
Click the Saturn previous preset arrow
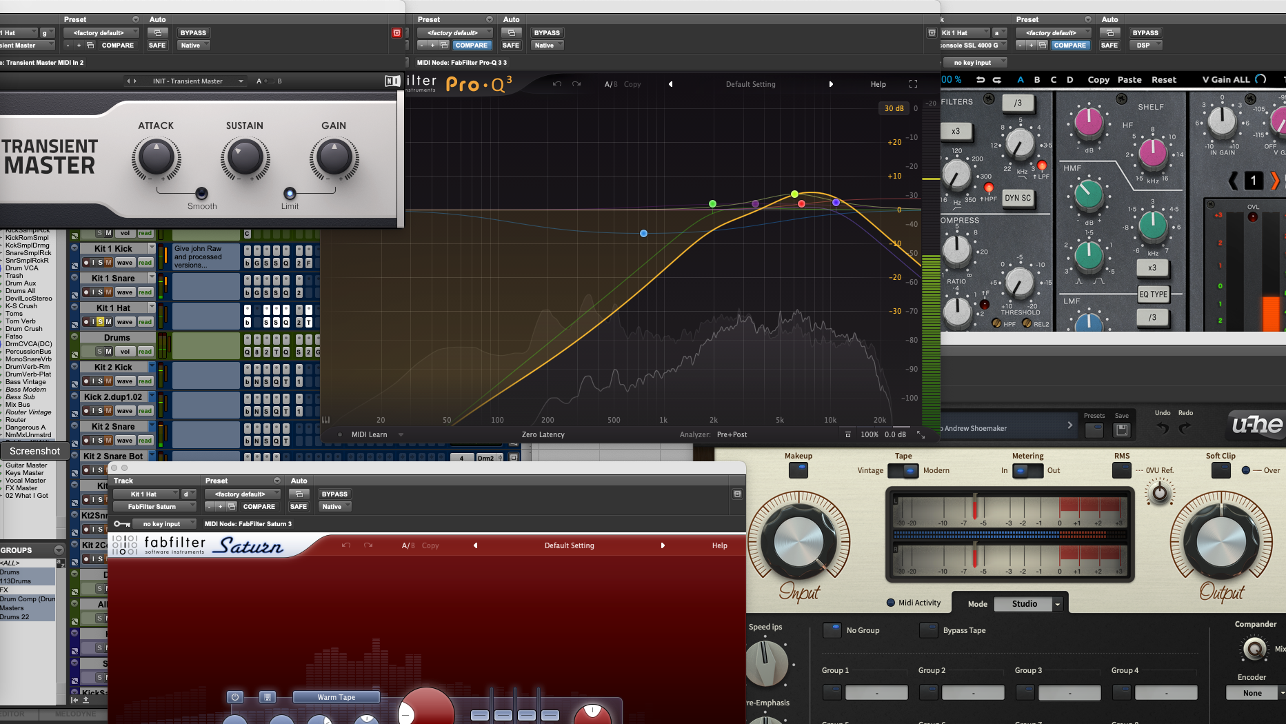475,545
